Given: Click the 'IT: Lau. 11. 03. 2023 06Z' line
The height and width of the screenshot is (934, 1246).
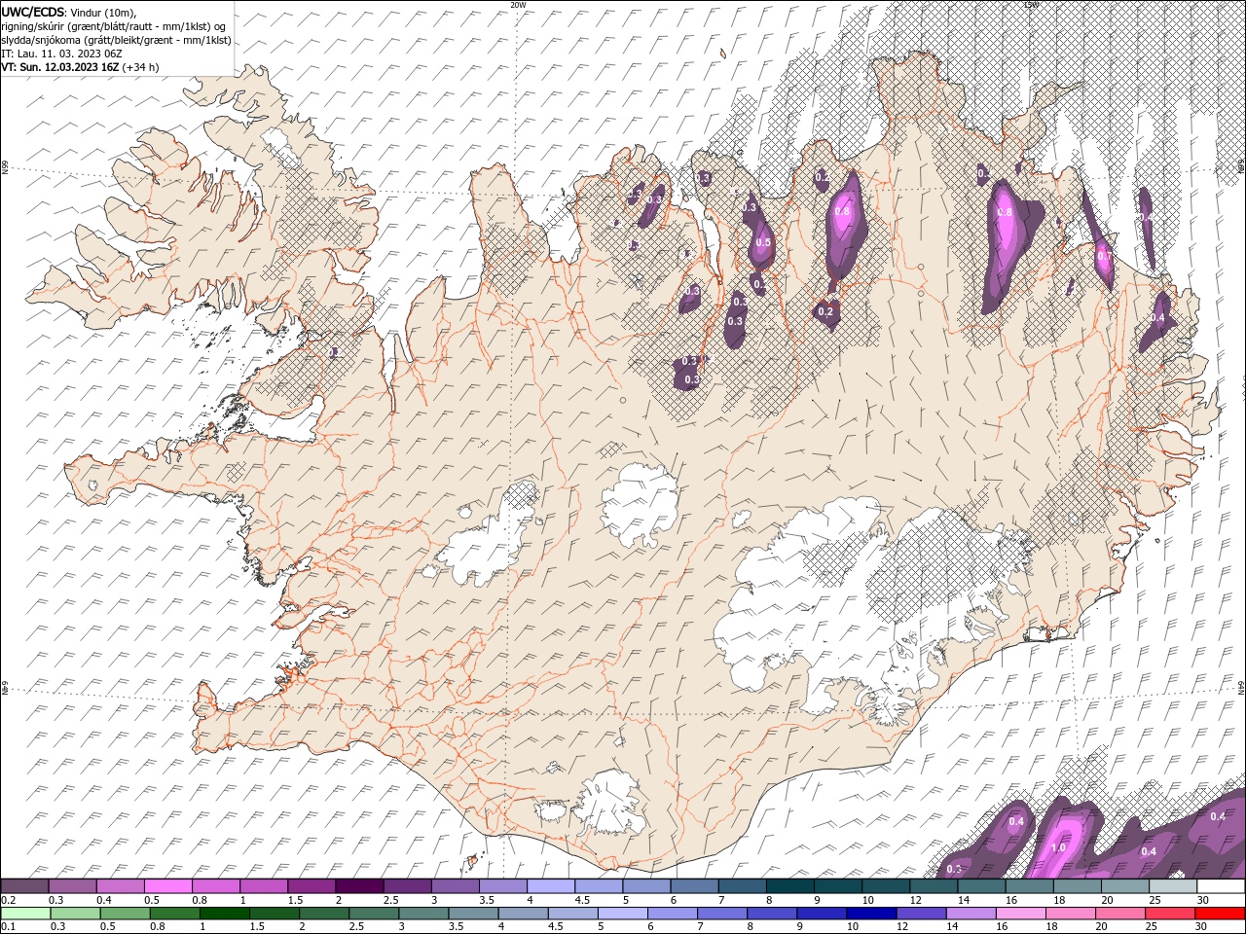Looking at the screenshot, I should (x=61, y=54).
